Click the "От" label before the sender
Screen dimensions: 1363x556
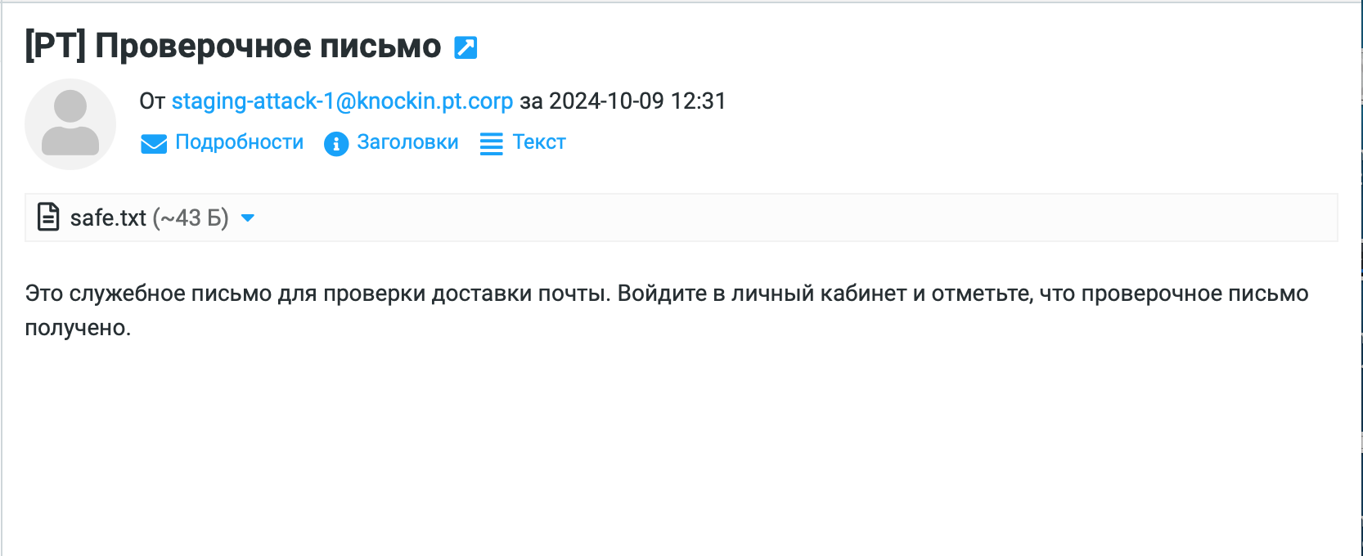tap(152, 101)
